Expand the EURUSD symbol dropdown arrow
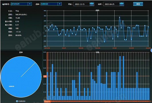Screen dimensions: 152x103 point(60,4)
